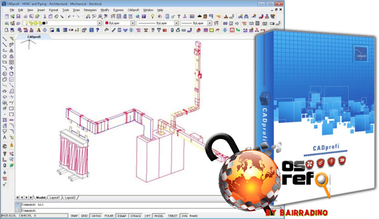Select the Polygon draw tool
The width and height of the screenshot is (379, 219).
pyautogui.click(x=5, y=56)
